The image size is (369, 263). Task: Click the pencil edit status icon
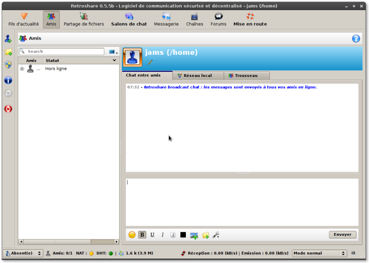tap(150, 63)
